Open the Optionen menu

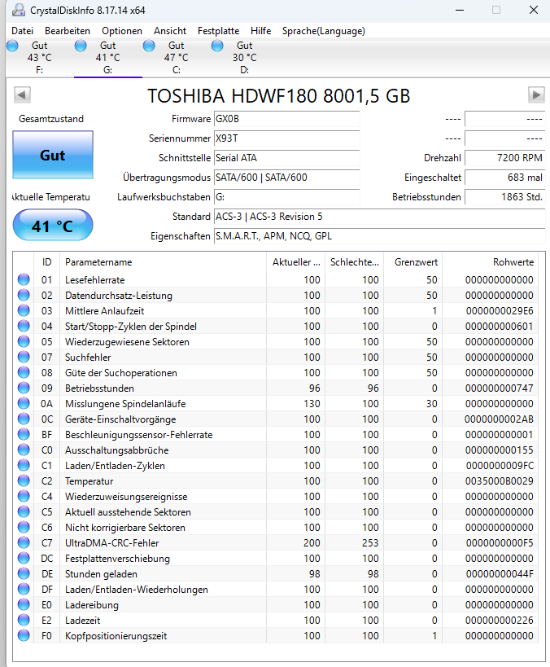pyautogui.click(x=121, y=31)
